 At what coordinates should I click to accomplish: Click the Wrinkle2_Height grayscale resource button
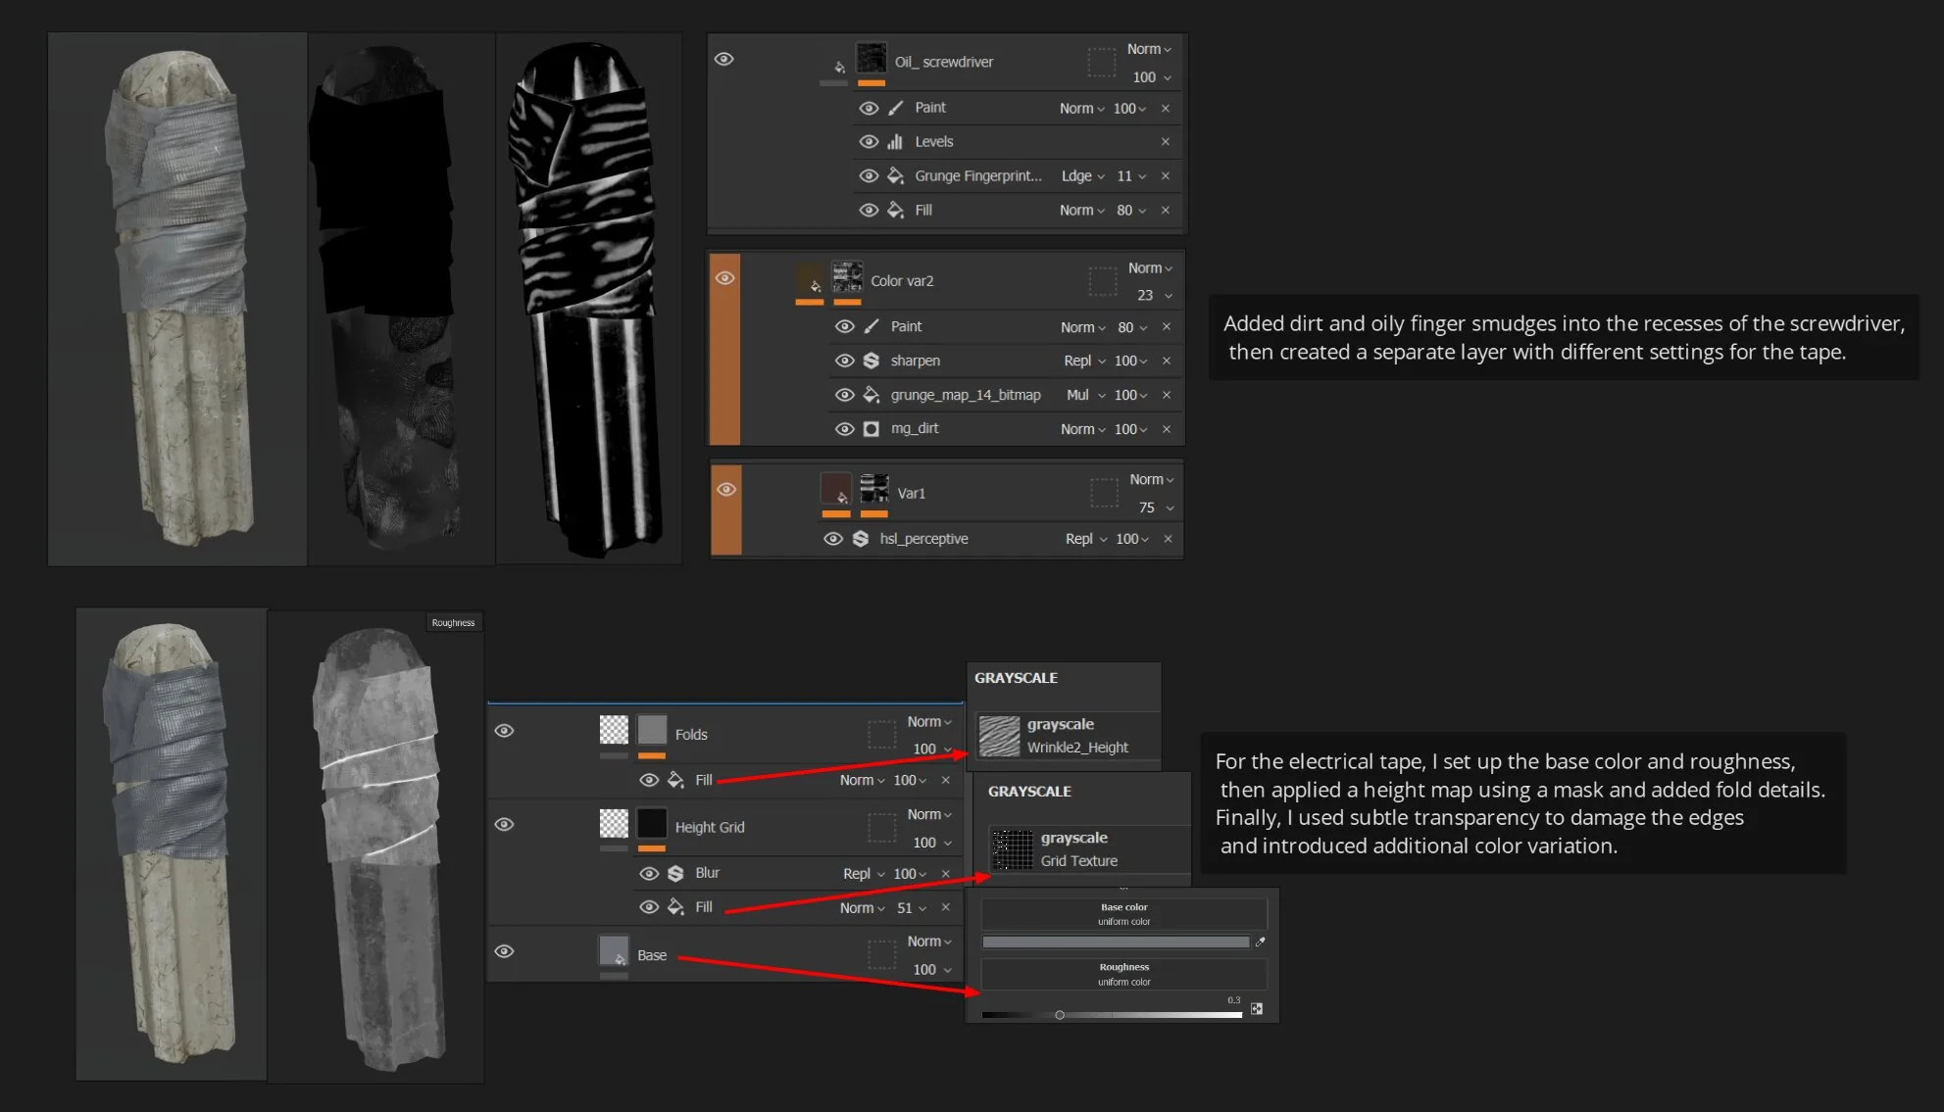1066,736
